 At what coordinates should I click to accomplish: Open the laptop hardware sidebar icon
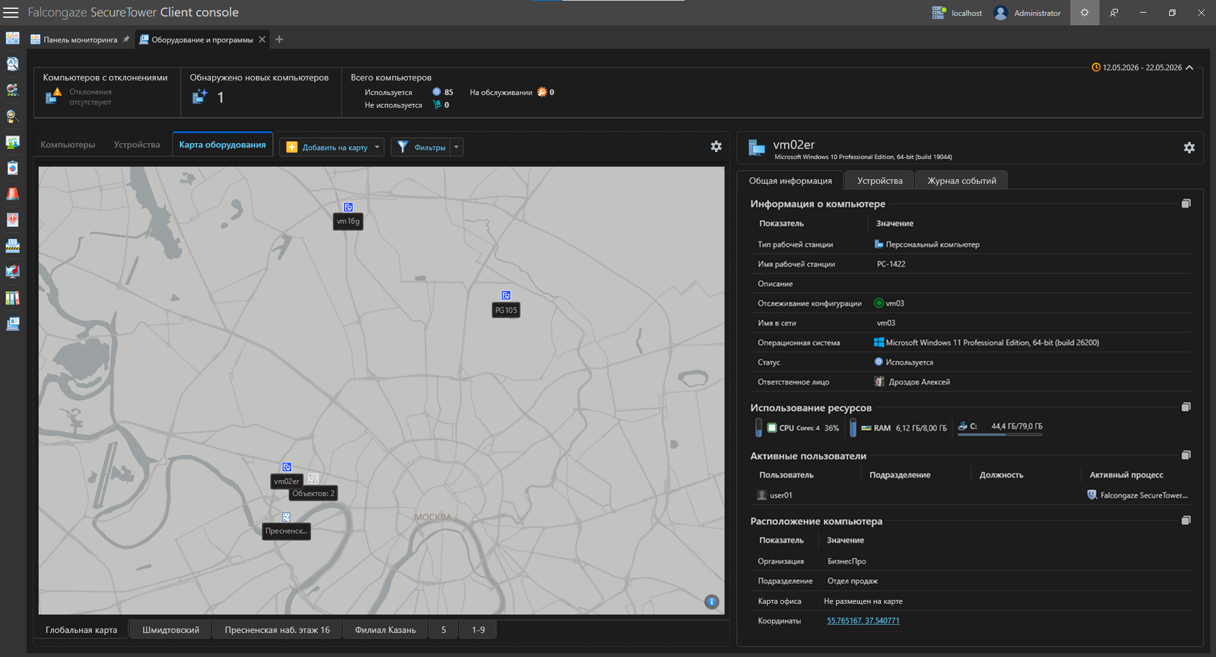[13, 324]
